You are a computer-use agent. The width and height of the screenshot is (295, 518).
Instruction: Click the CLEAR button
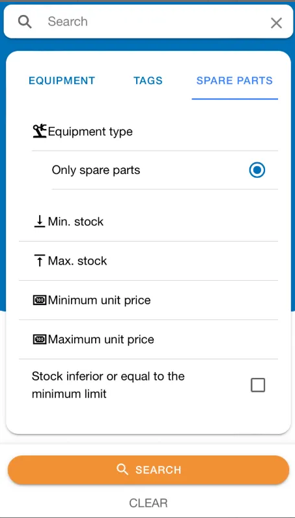click(148, 503)
